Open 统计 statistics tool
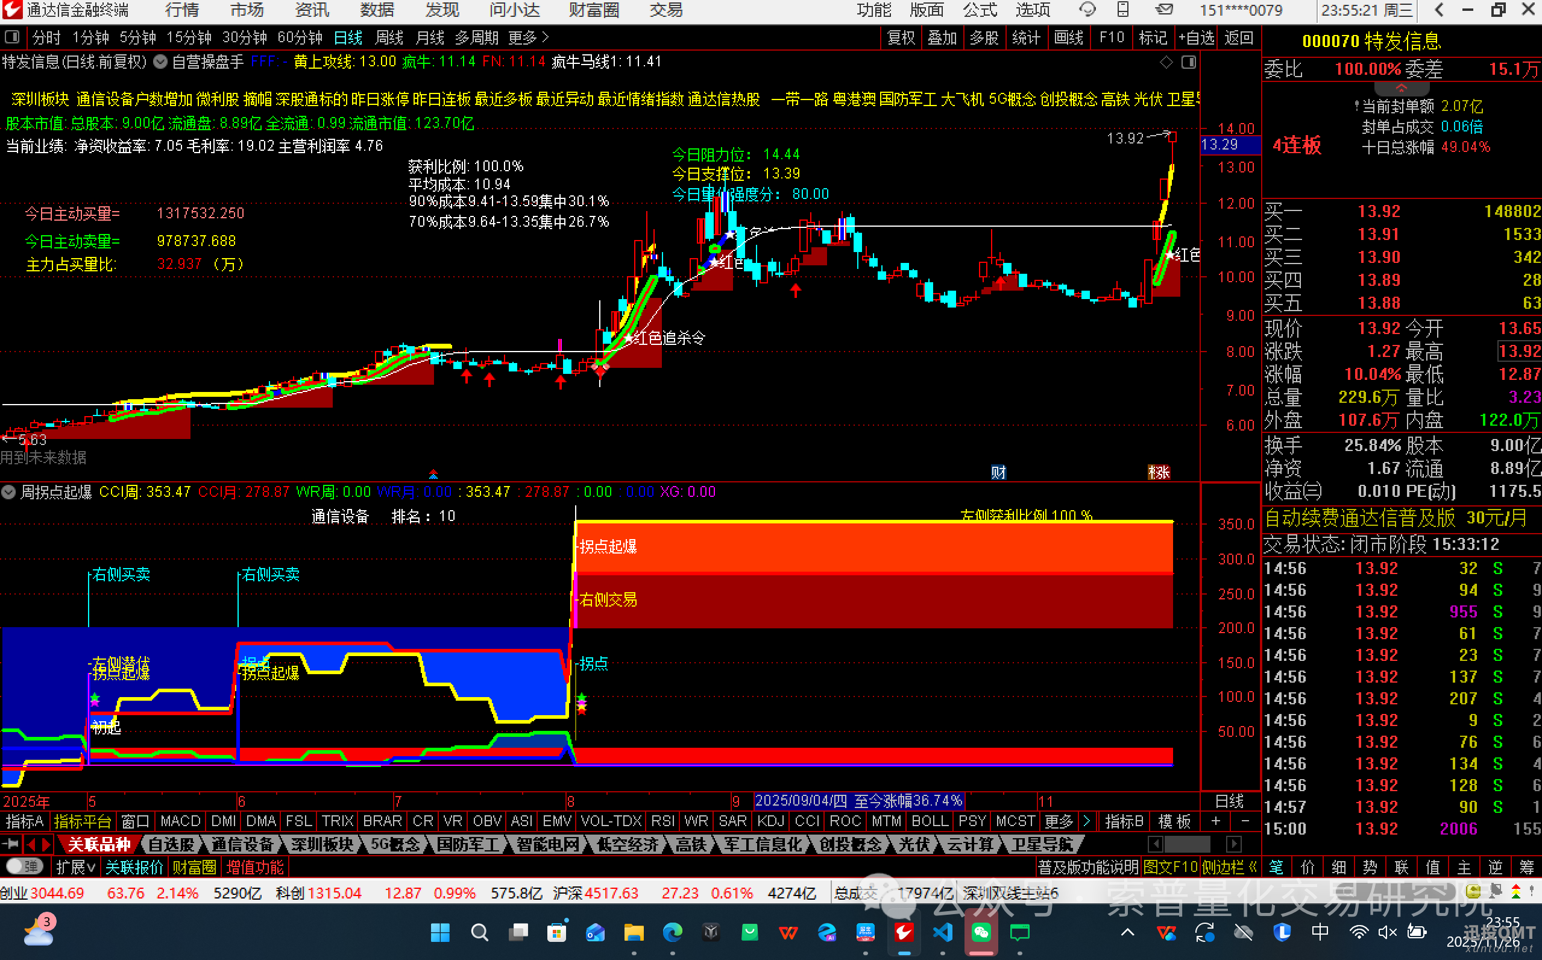The image size is (1542, 960). (1027, 37)
